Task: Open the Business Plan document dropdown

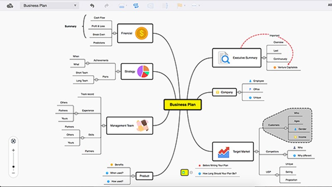Action: (49, 5)
